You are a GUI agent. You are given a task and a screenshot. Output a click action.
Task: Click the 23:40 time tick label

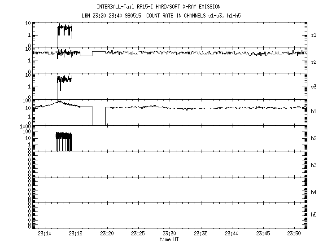pyautogui.click(x=232, y=234)
